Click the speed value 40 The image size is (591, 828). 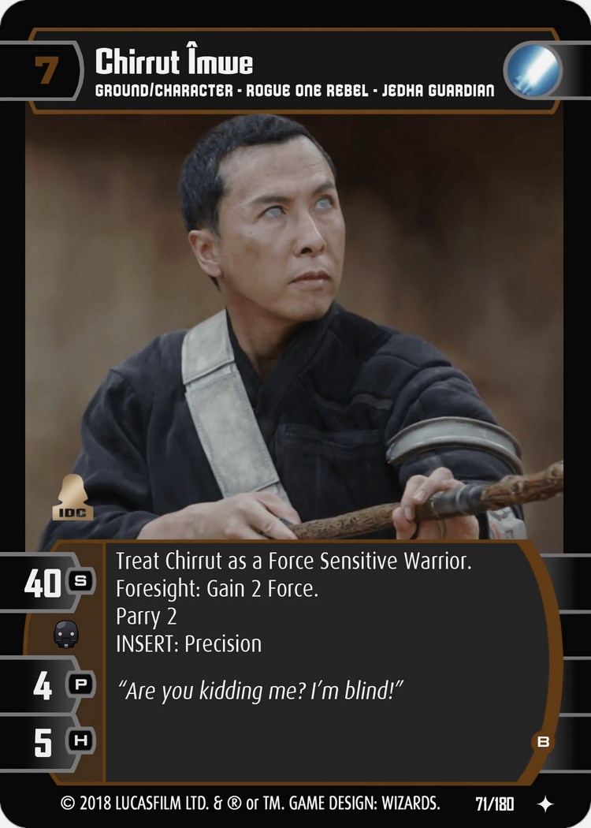pos(43,584)
